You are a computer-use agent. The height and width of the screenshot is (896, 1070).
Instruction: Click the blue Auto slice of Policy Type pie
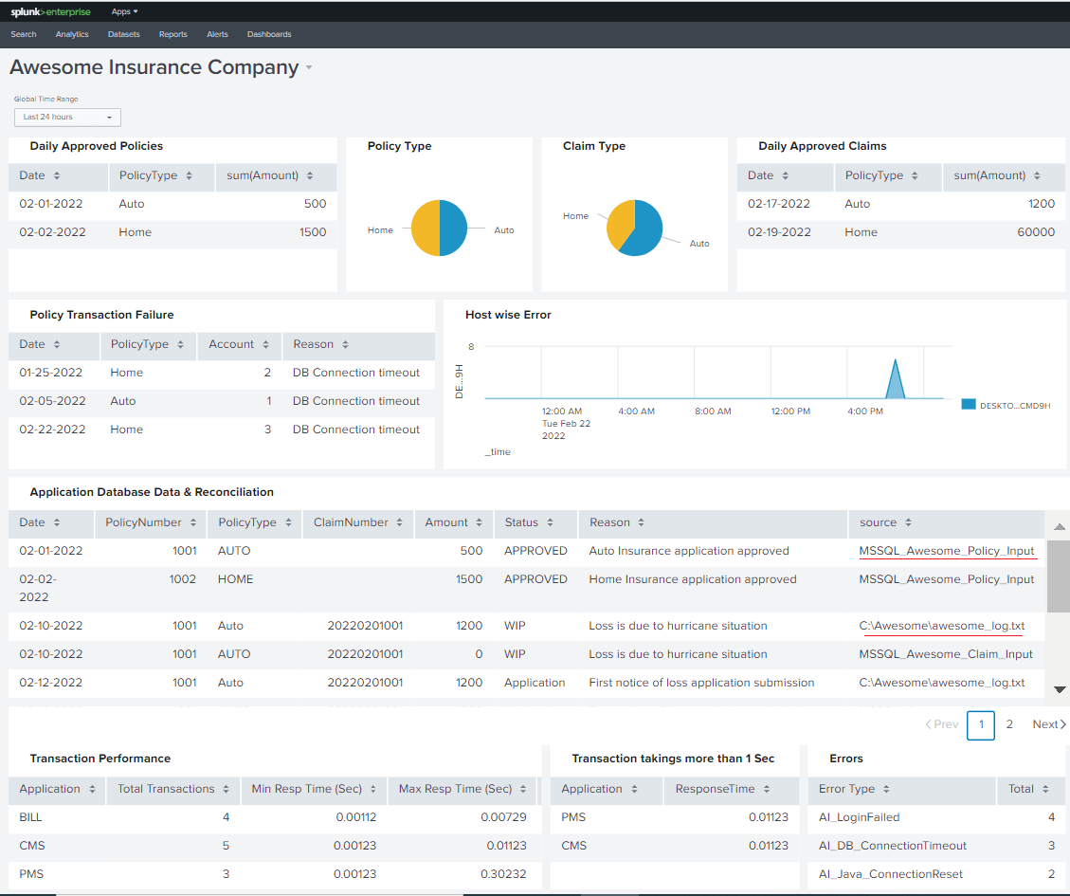[454, 229]
